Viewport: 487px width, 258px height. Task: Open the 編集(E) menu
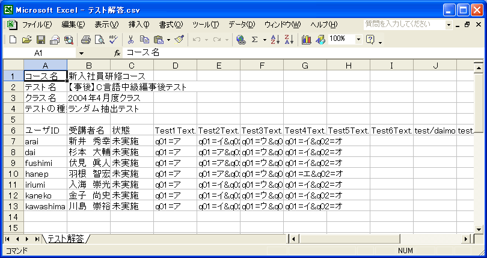point(73,25)
